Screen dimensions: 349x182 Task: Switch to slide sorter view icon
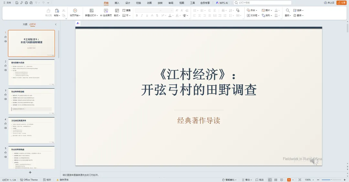click(276, 180)
